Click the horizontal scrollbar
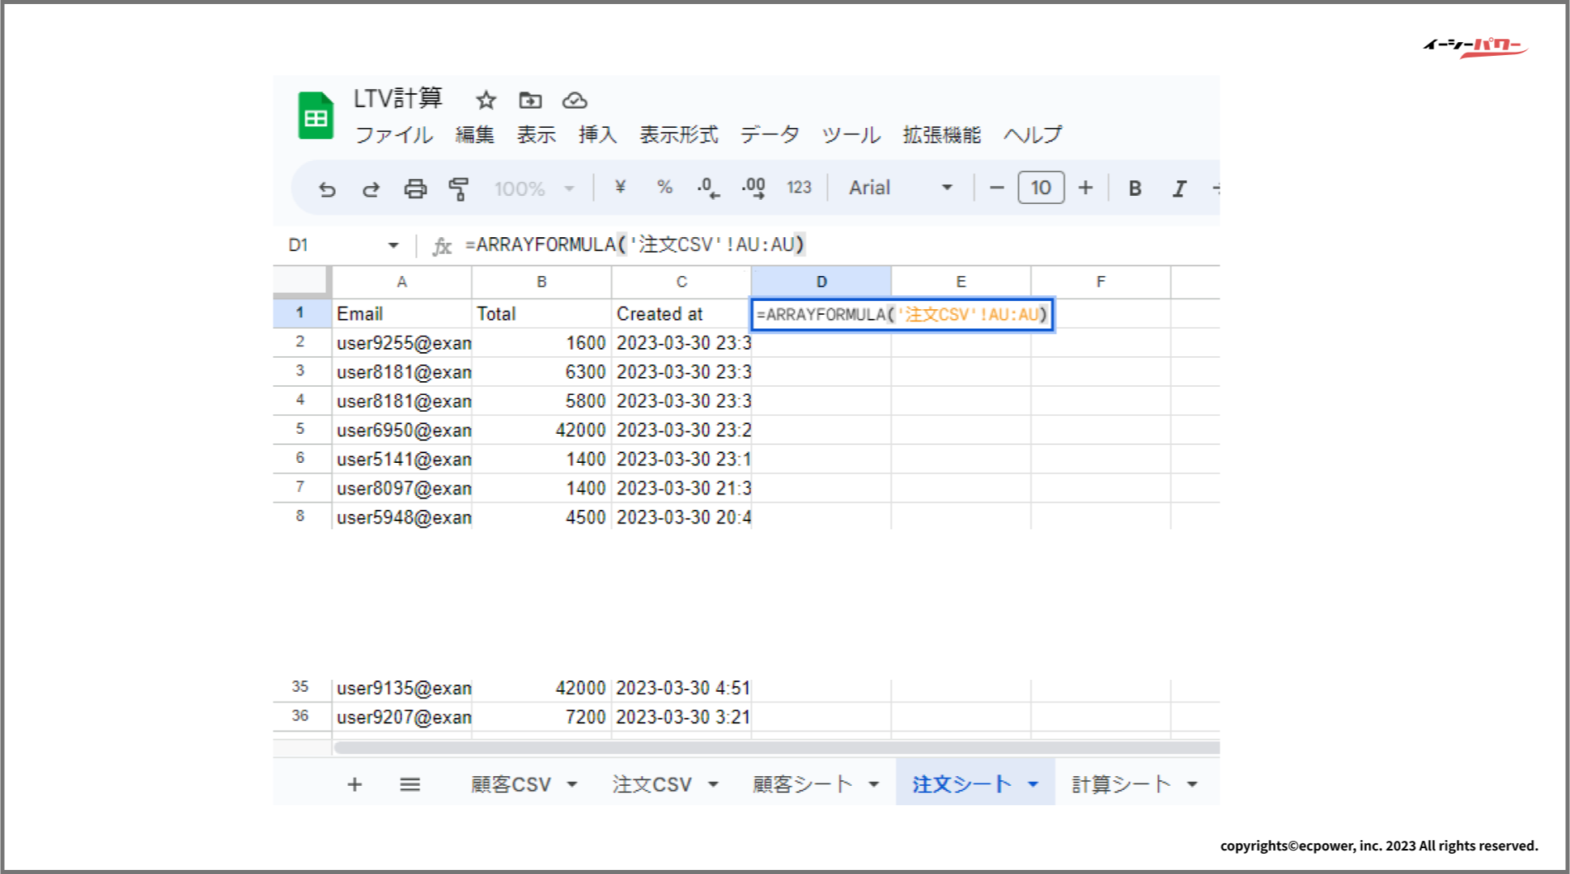The width and height of the screenshot is (1570, 874). point(775,748)
